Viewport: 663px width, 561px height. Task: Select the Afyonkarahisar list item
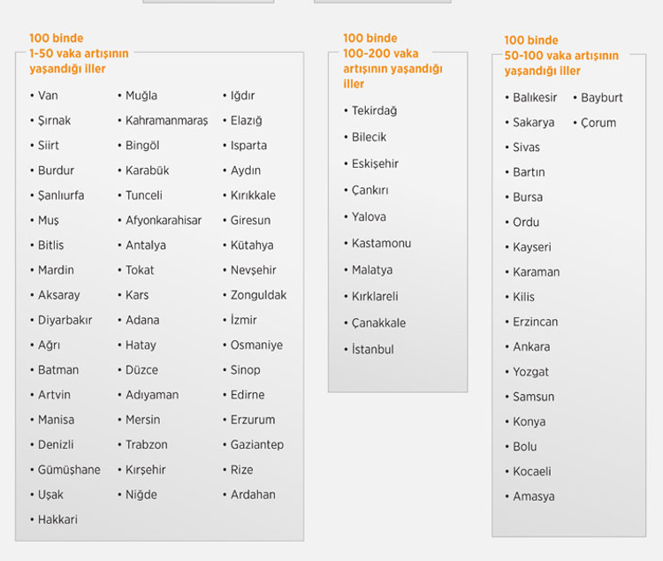(164, 220)
